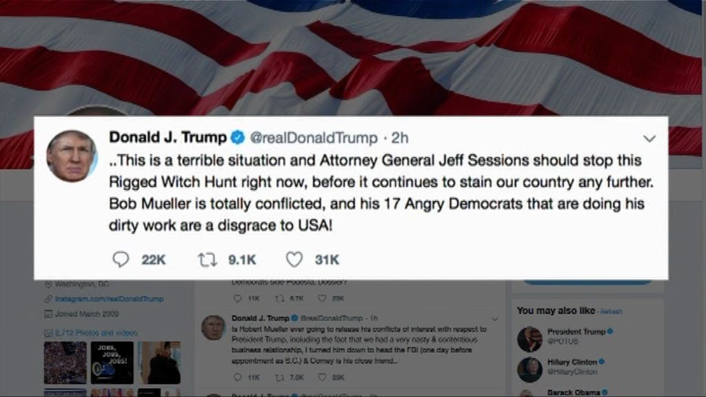This screenshot has height=397, width=706.
Task: Expand the options chevron on the Robert Mueller tweet
Action: pyautogui.click(x=494, y=319)
